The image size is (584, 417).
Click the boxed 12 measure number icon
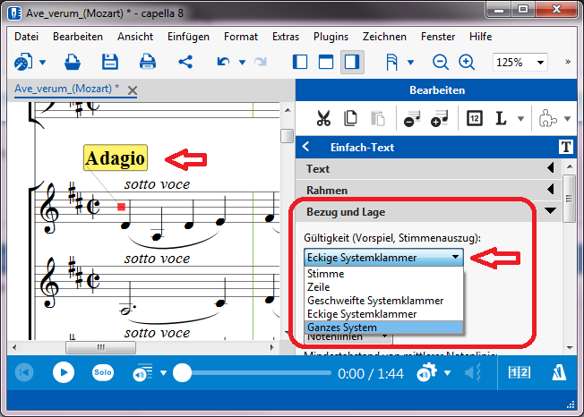tap(475, 119)
